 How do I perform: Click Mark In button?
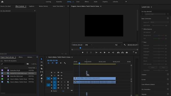[87, 53]
